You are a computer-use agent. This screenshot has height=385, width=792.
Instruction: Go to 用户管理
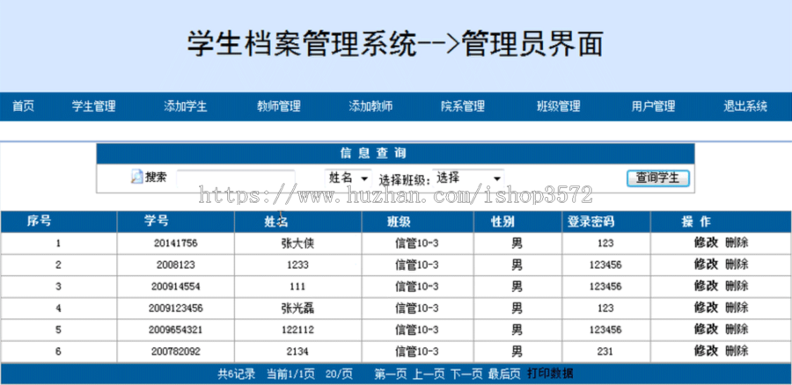tap(653, 106)
